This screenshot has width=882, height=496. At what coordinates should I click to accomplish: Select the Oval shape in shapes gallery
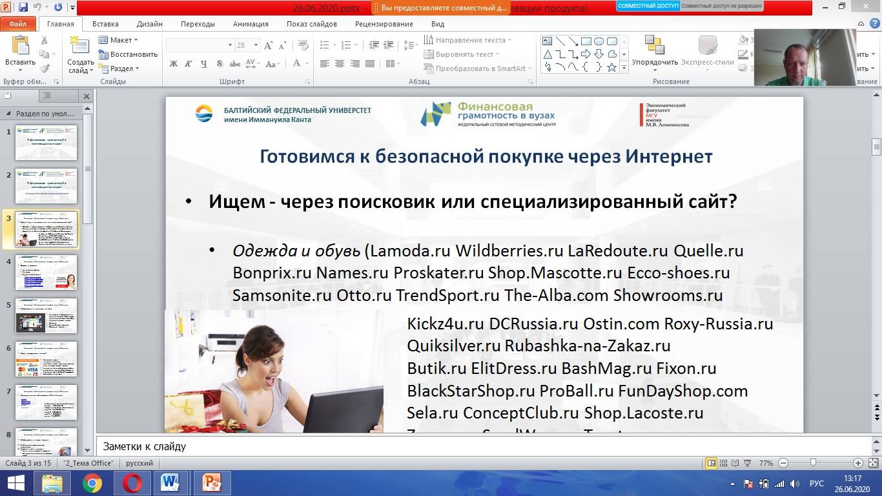click(x=599, y=41)
